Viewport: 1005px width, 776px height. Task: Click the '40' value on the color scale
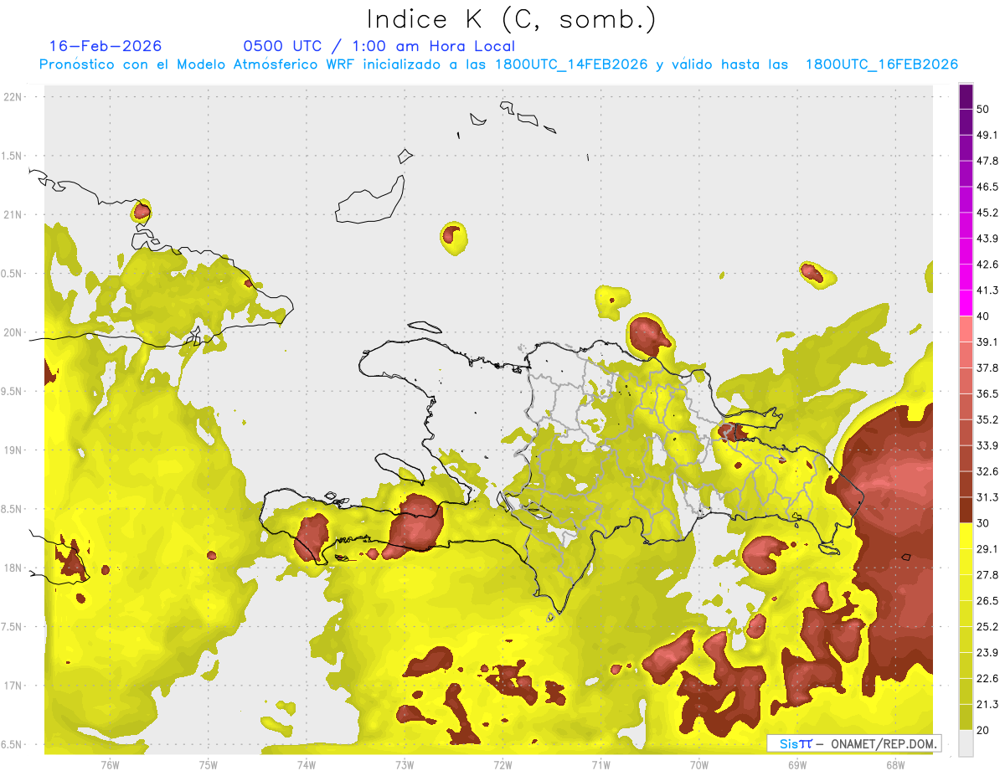[x=983, y=316]
